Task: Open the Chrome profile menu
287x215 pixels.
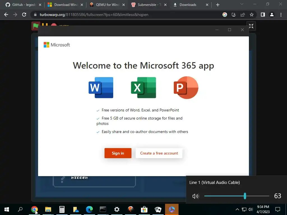Action: pyautogui.click(x=272, y=15)
